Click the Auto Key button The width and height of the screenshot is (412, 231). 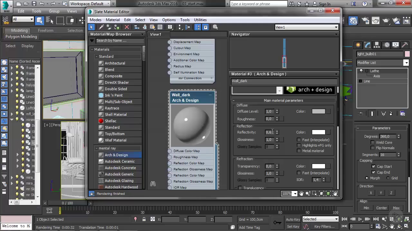click(293, 219)
